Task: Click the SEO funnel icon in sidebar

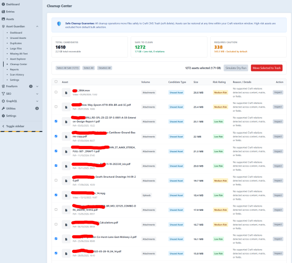Action: tap(3, 94)
